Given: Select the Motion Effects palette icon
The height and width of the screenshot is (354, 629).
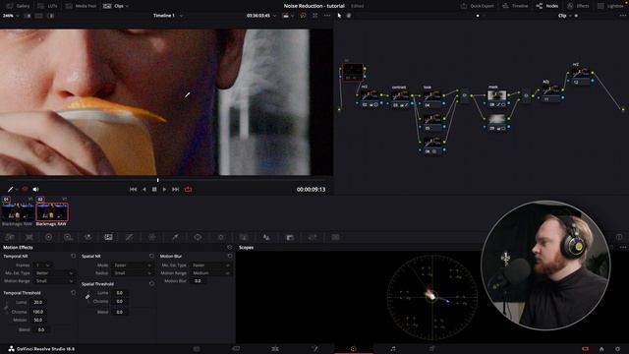Looking at the screenshot, I should 108,237.
